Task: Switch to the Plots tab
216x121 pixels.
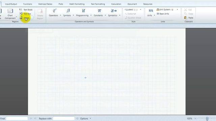Action: coord(61,4)
